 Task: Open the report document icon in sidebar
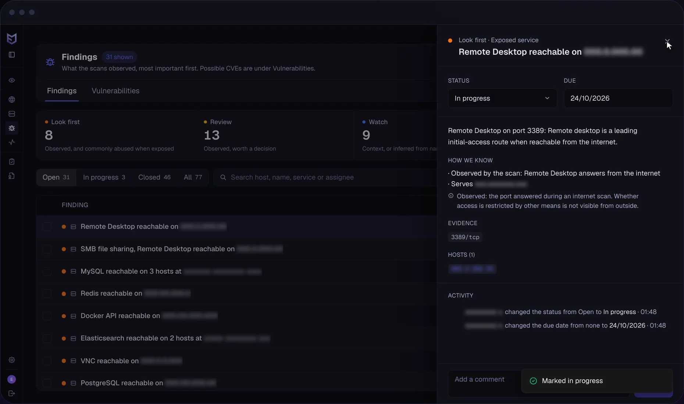[x=12, y=176]
